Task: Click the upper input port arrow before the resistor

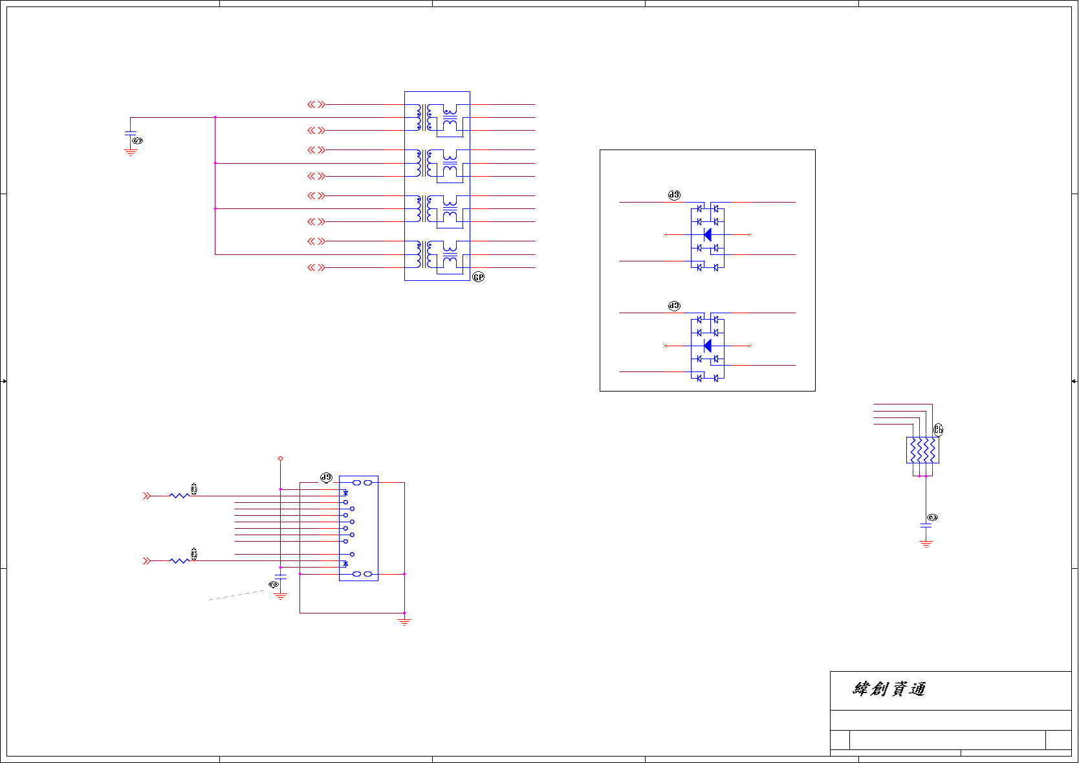Action: click(x=147, y=496)
